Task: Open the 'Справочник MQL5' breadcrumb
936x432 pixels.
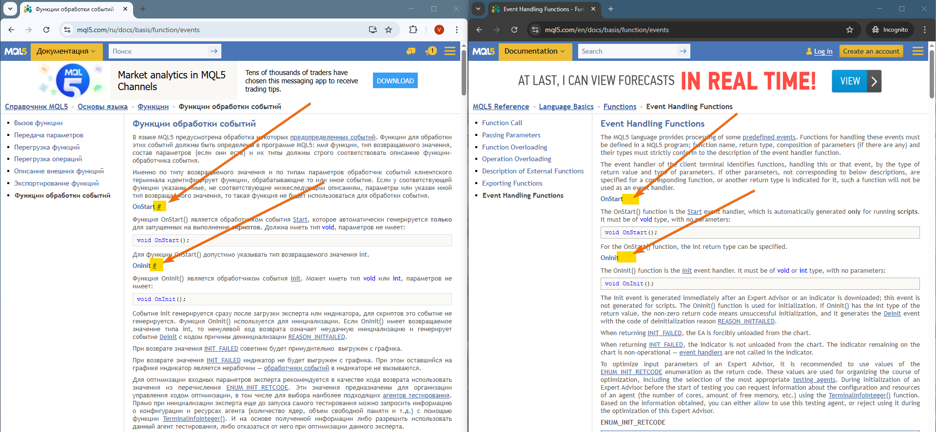Action: click(x=37, y=107)
